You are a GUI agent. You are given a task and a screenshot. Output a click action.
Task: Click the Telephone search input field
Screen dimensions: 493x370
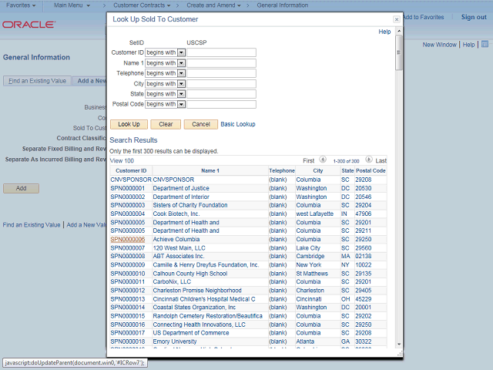pyautogui.click(x=221, y=73)
